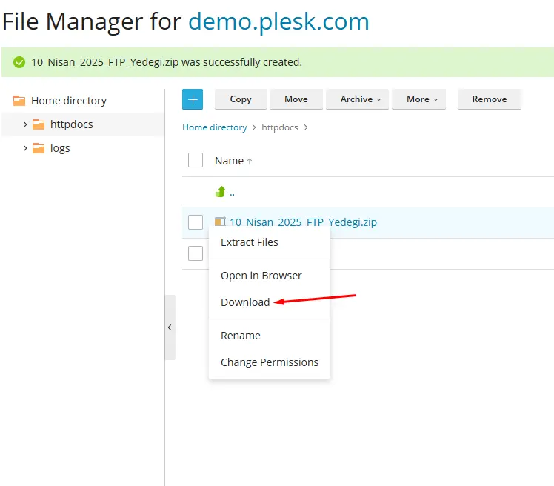This screenshot has height=486, width=554.
Task: Click the Home directory folder icon
Action: (x=19, y=101)
